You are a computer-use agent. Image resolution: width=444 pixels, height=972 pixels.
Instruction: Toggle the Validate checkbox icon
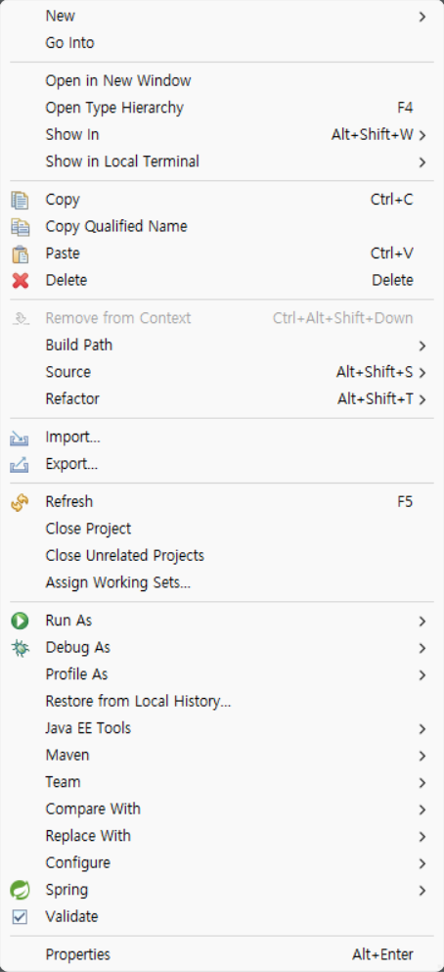20,917
